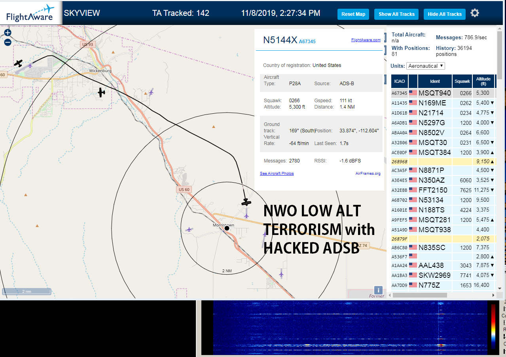Select the purple aircraft just below the selected plane
This screenshot has height=357, width=506.
(x=246, y=216)
